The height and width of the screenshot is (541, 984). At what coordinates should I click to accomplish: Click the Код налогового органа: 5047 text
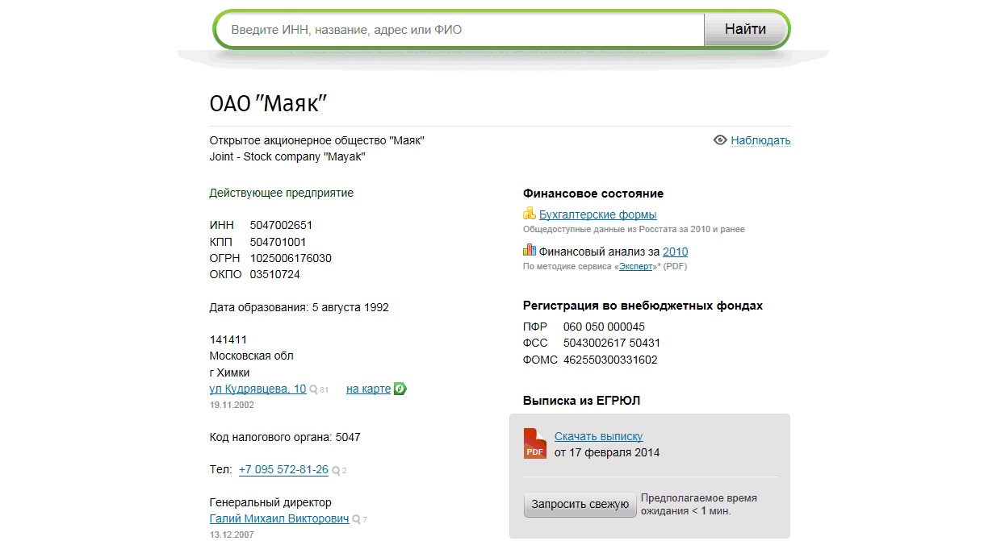285,437
